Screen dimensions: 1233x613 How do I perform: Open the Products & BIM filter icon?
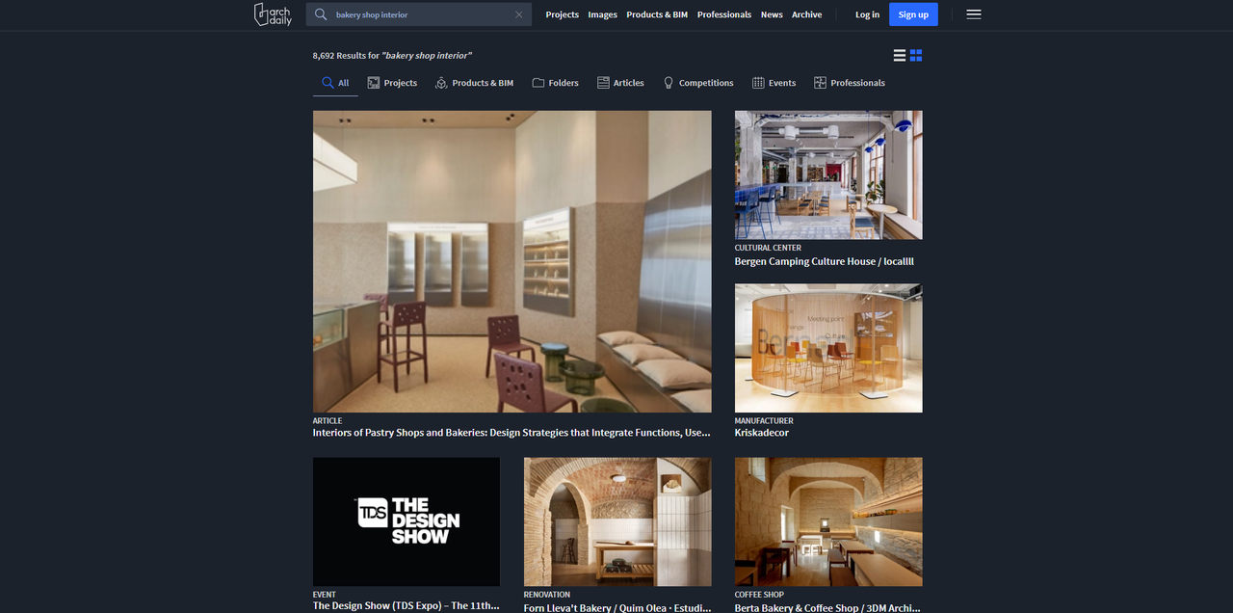tap(441, 82)
